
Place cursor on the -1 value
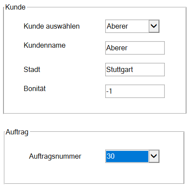click(109, 91)
